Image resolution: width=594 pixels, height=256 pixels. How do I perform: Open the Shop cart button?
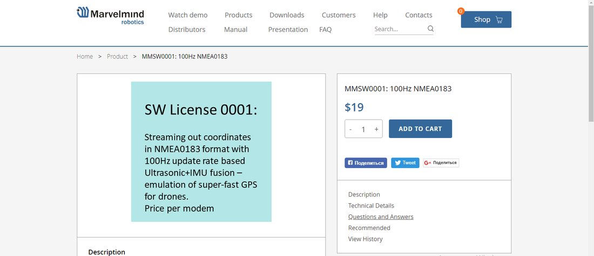point(486,19)
